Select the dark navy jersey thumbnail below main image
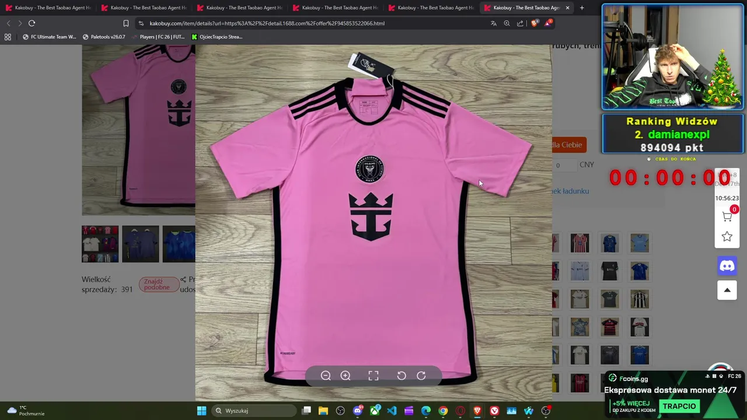The width and height of the screenshot is (747, 420). click(x=140, y=243)
